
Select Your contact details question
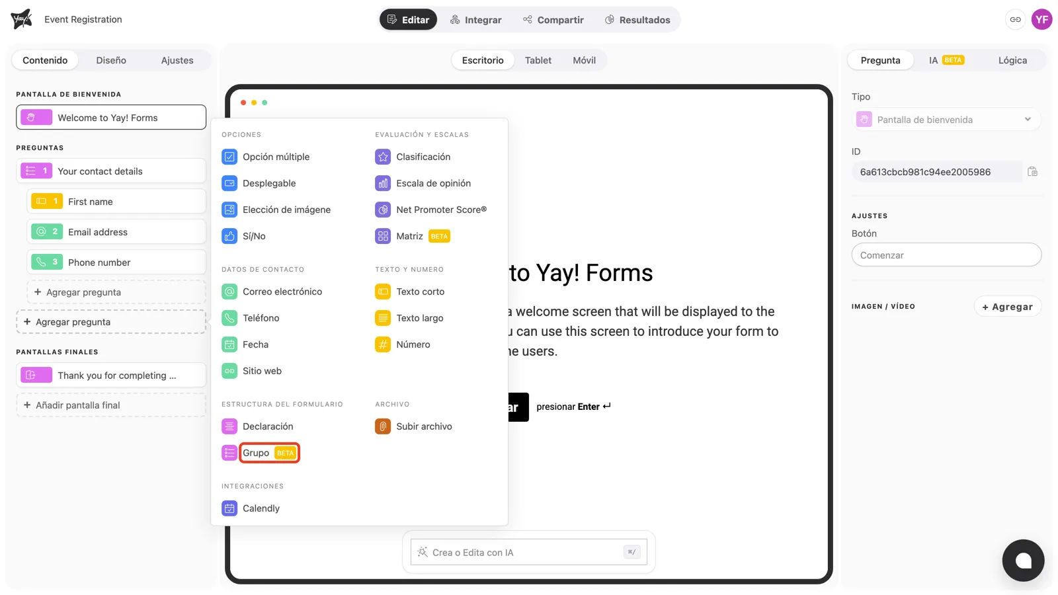(111, 171)
